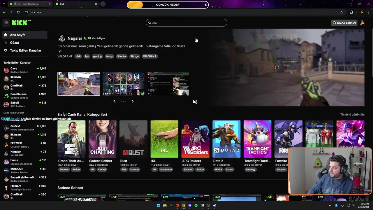Open Steam from the taskbar
The height and width of the screenshot is (210, 373).
click(x=214, y=205)
